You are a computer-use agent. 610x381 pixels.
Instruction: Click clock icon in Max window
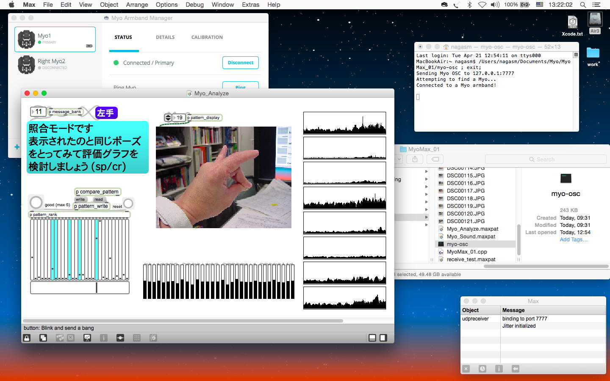click(482, 369)
